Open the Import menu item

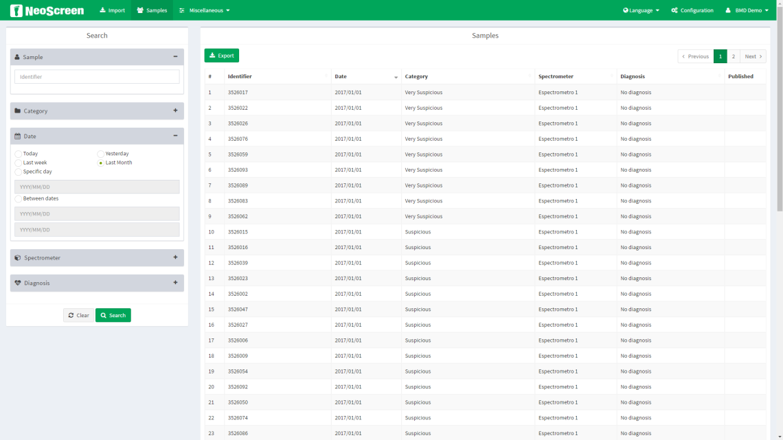(112, 10)
